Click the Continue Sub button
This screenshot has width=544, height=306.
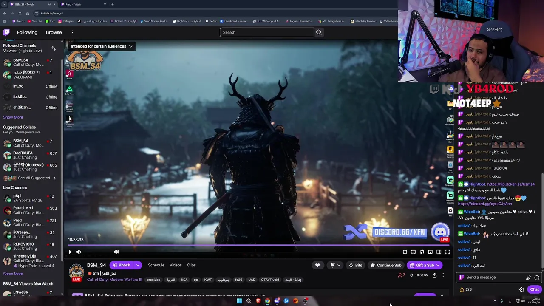(386, 265)
